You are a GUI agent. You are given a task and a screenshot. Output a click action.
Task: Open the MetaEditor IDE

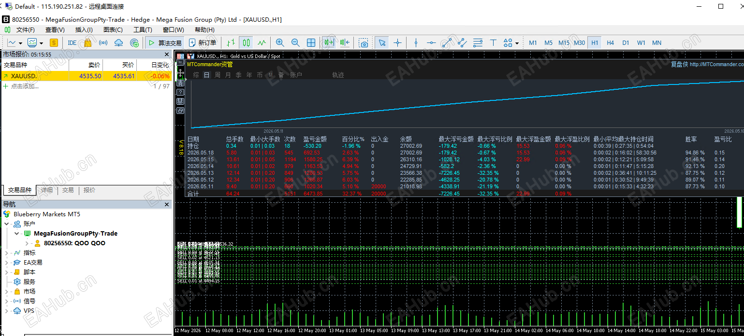click(x=72, y=42)
